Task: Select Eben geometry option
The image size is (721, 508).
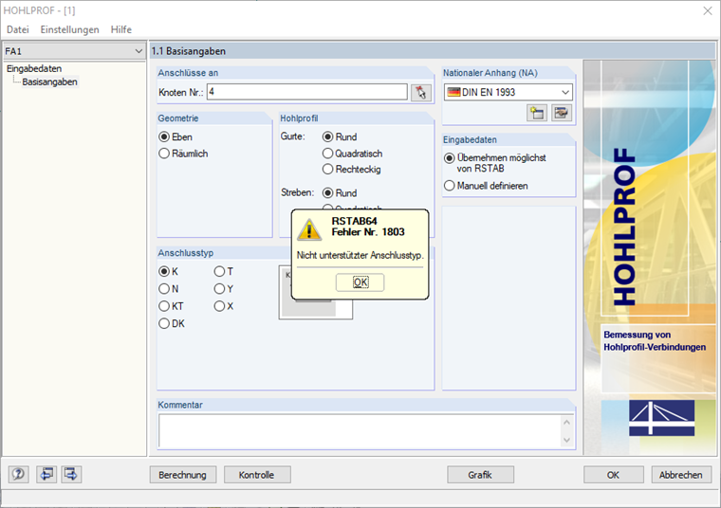Action: click(176, 136)
